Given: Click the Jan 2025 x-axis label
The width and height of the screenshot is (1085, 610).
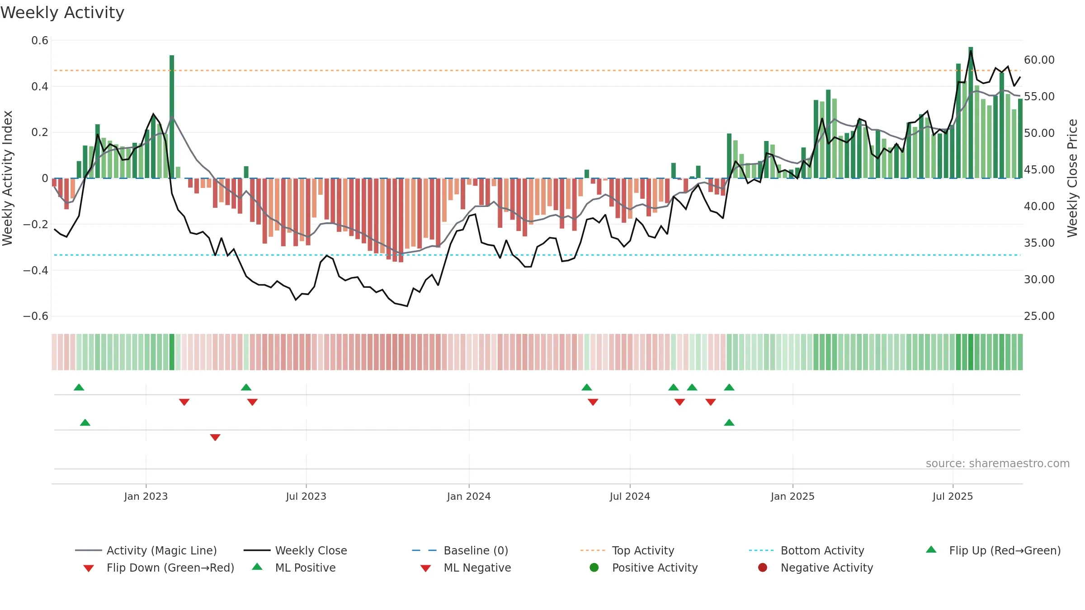Looking at the screenshot, I should click(x=793, y=496).
